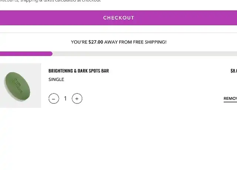
Task: Click the AWAY FROM FREE SHIPPING message
Action: (135, 42)
